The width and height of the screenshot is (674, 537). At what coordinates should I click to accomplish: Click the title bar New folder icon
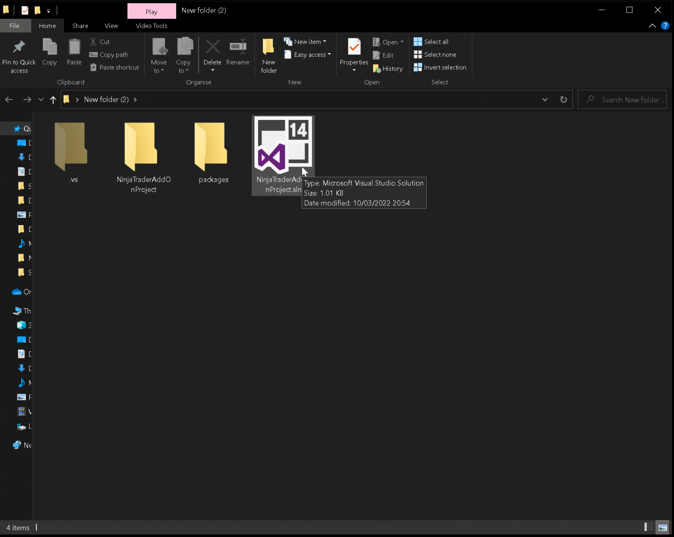(38, 10)
